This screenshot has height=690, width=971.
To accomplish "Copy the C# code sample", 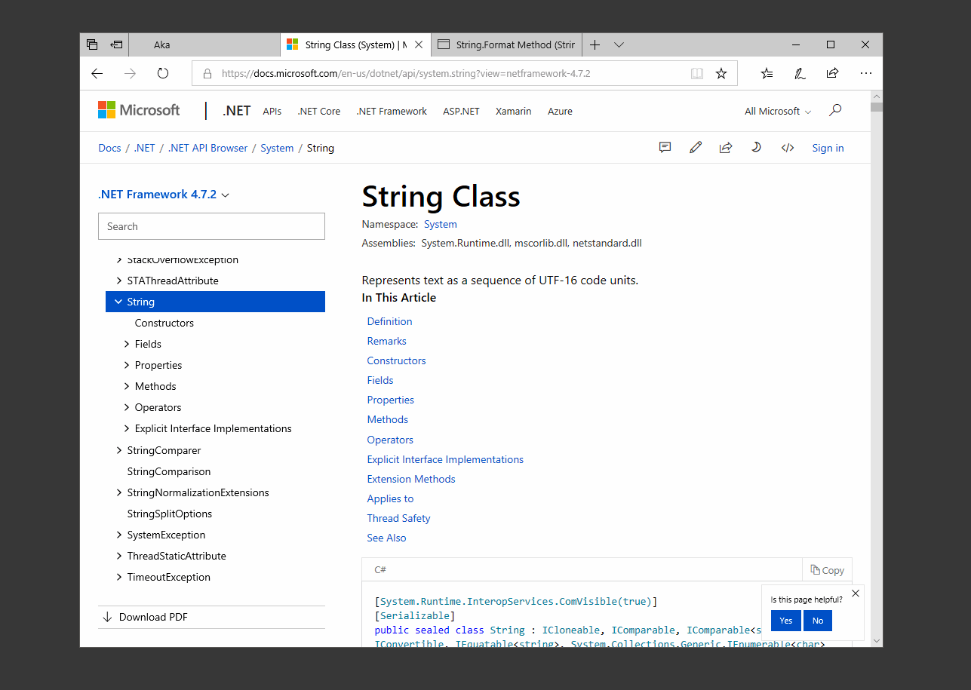I will (x=826, y=570).
